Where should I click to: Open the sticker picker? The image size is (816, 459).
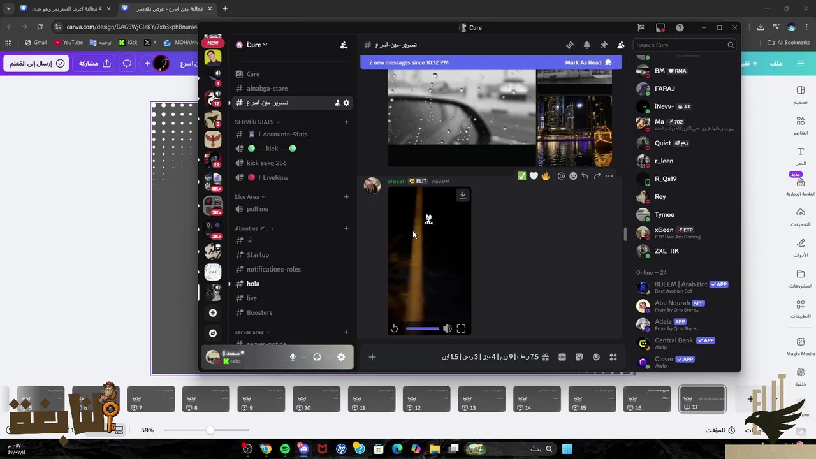tap(579, 357)
